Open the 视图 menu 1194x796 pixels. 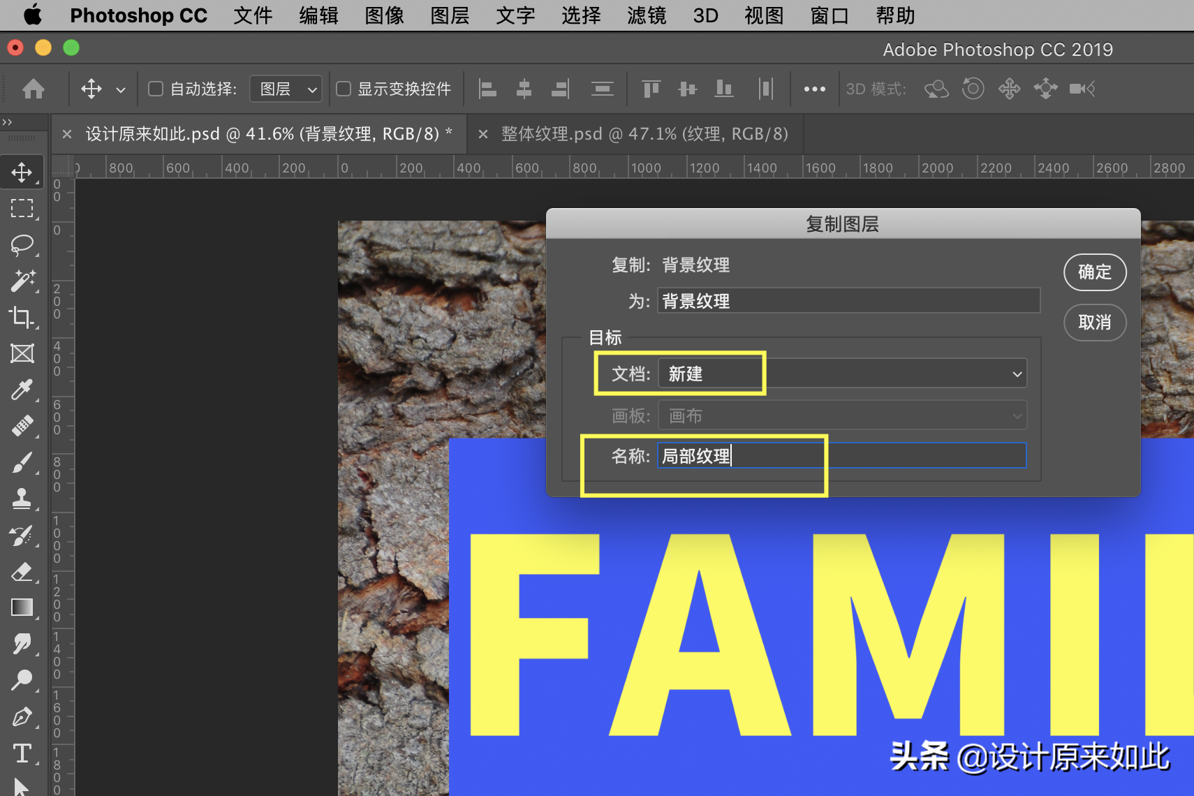click(764, 15)
